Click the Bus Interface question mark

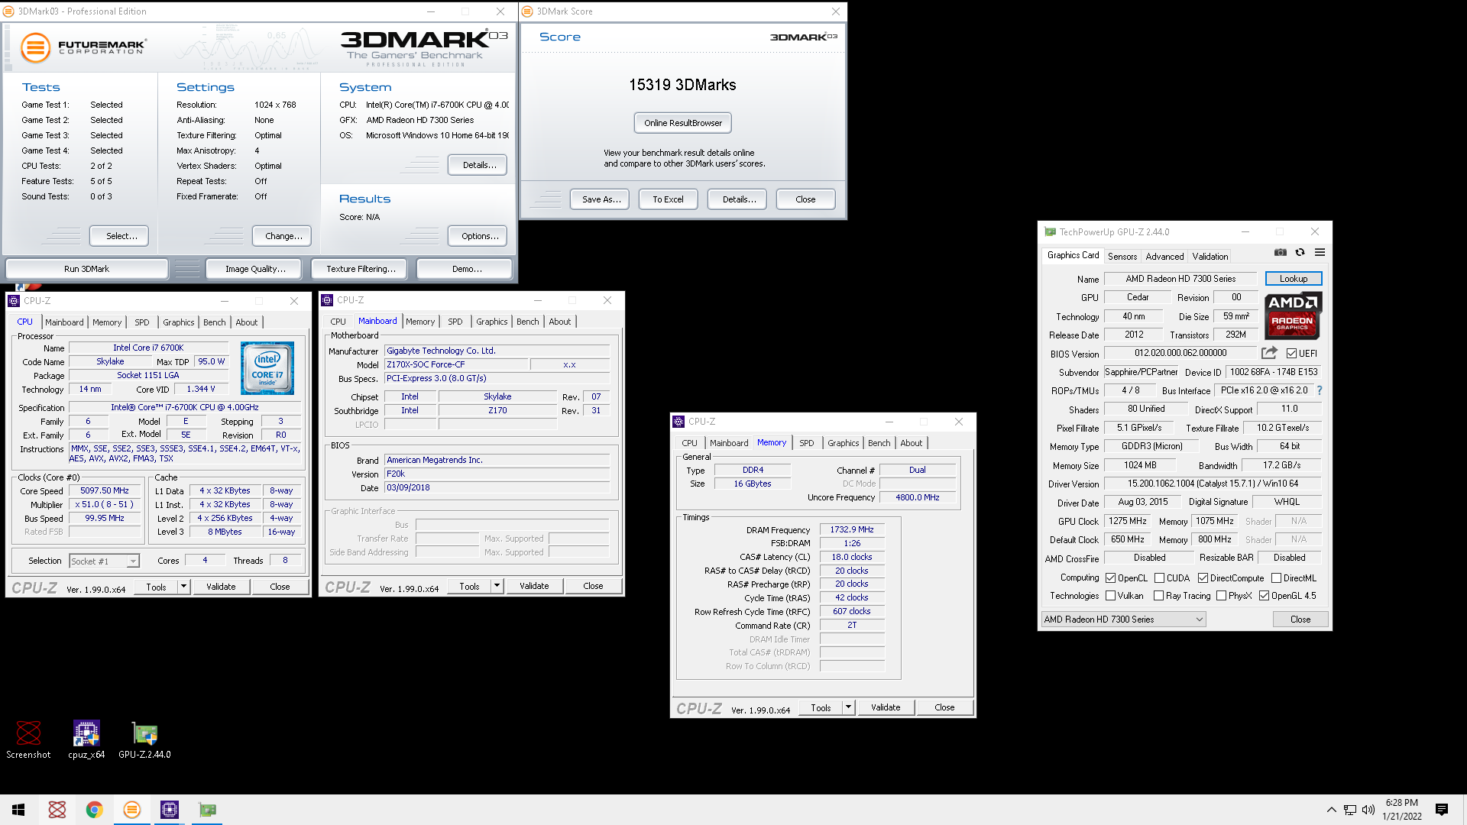tap(1320, 390)
